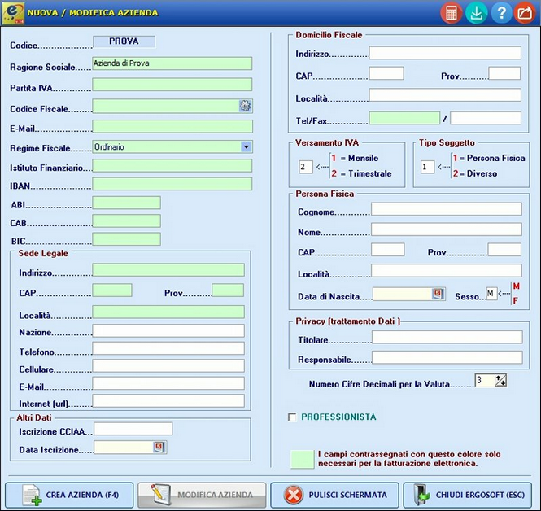This screenshot has width=541, height=511.
Task: Select the CAB input field
Action: 126,221
